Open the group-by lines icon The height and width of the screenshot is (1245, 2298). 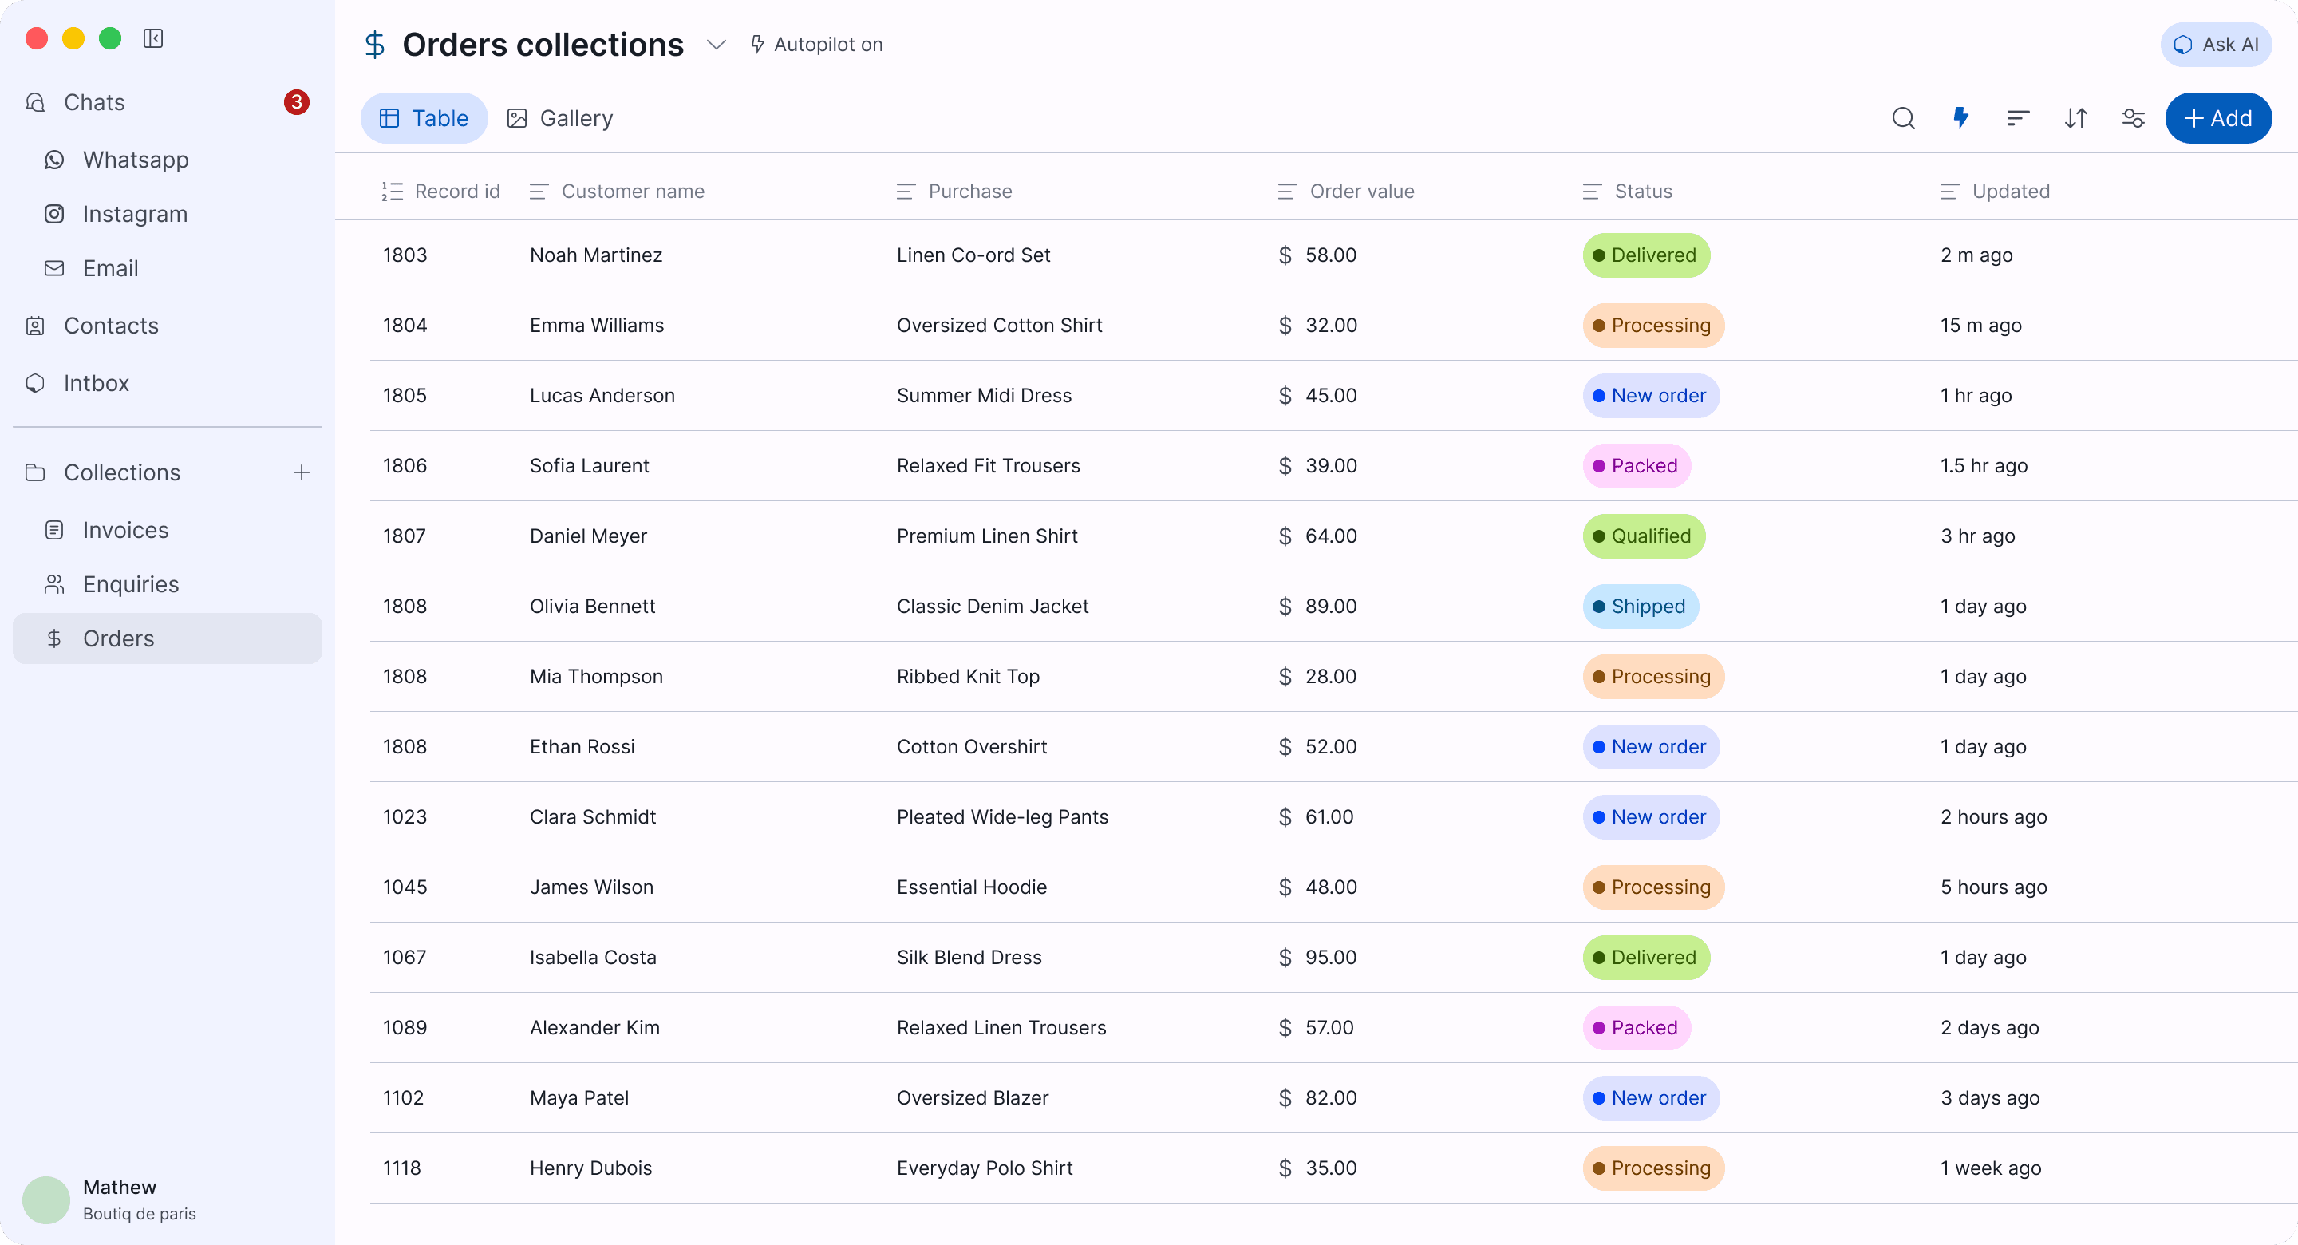2018,118
